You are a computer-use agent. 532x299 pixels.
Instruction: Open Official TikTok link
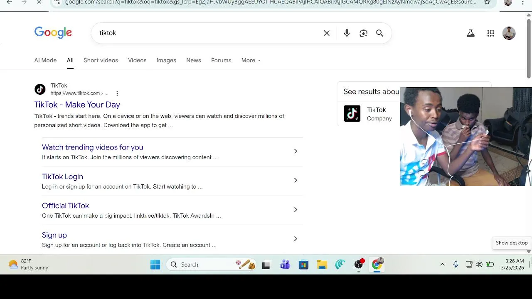65,206
